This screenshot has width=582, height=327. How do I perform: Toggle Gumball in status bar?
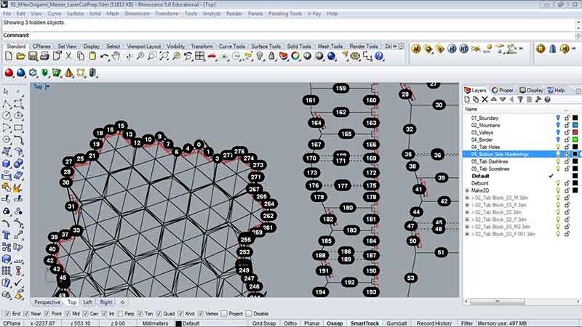point(396,323)
